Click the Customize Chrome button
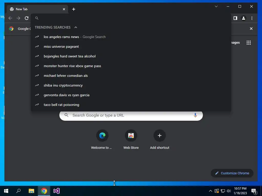Screen dimensions: 262x196 232,173
